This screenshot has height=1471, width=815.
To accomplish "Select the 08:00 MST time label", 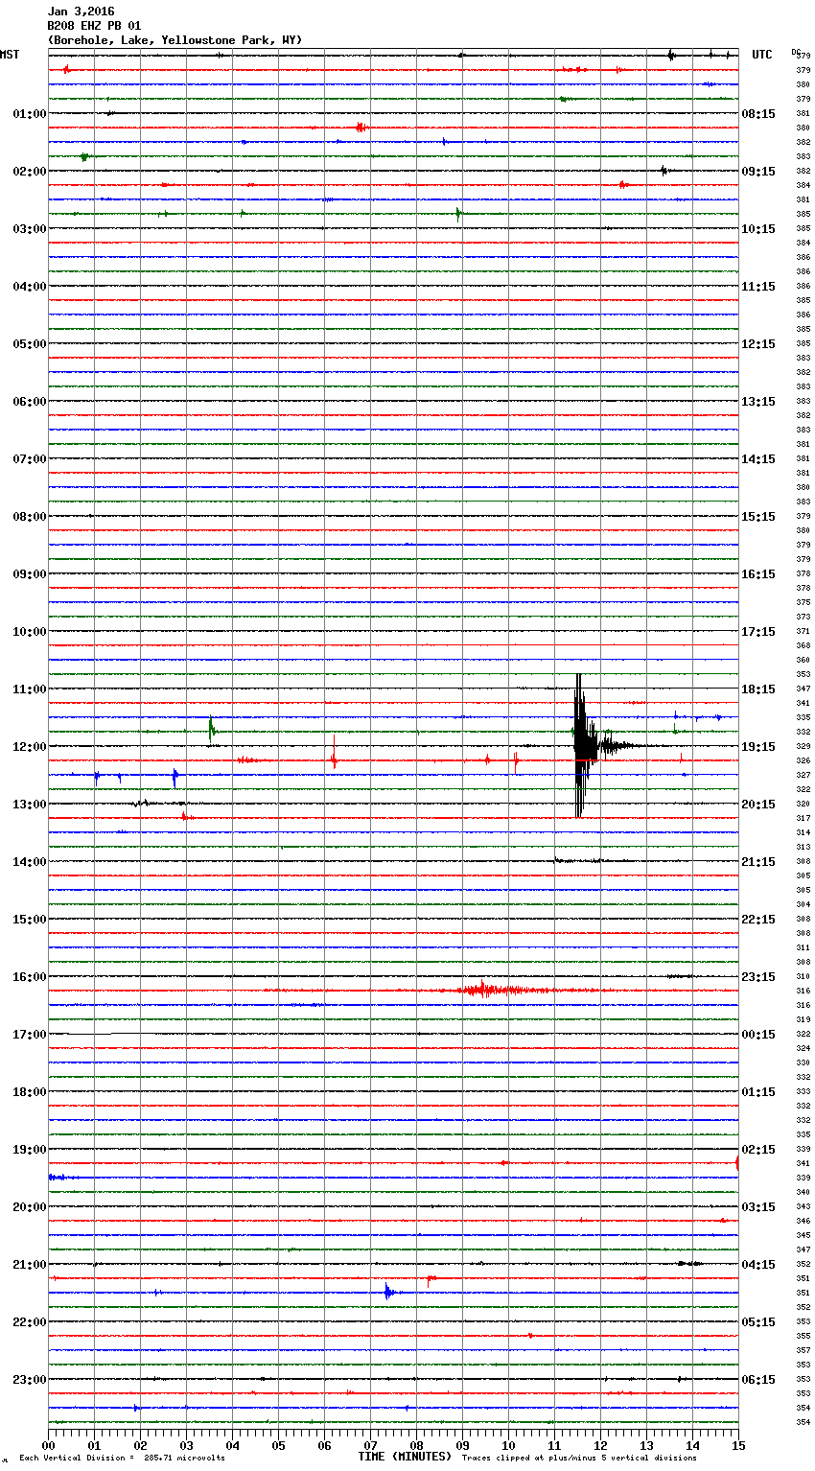I will click(x=29, y=517).
